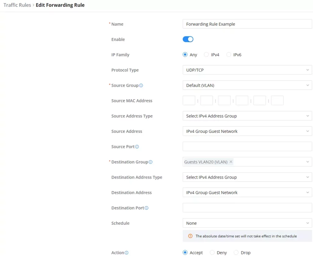Expand the Source Address Type dropdown
Viewport: 313px width, 258px height.
(x=247, y=116)
